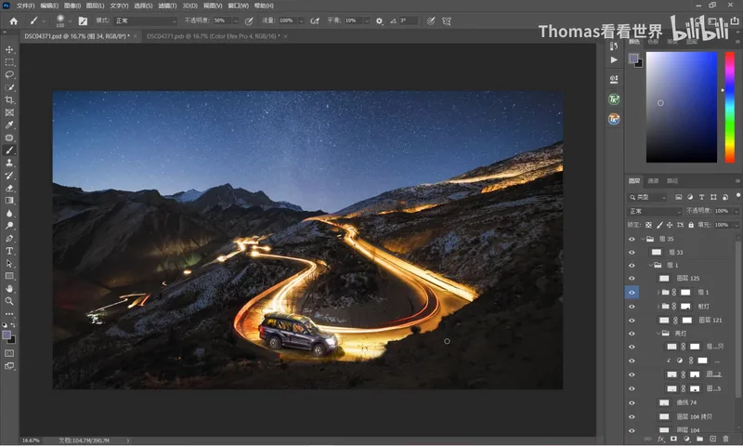Open the 滤镜(T) menu
The width and height of the screenshot is (743, 446).
167,6
